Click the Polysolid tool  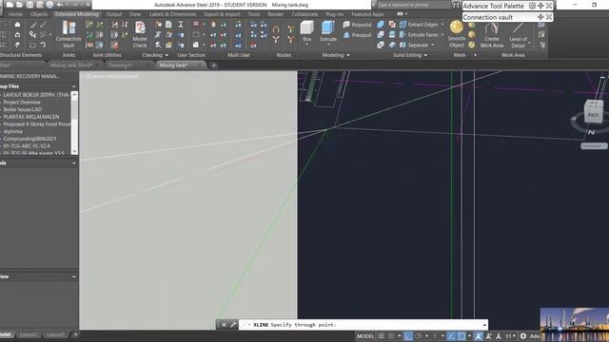[x=358, y=25]
